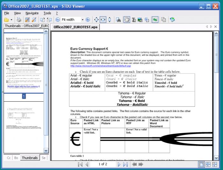Toggle the green arrows sync icon
Screen dimensions: 223x170
(x=155, y=20)
